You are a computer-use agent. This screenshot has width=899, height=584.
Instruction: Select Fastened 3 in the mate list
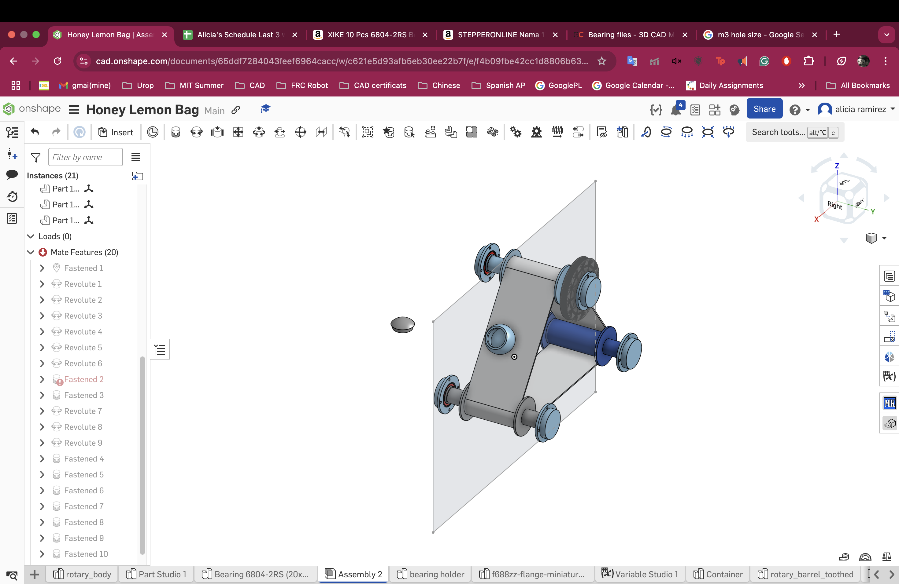click(84, 395)
